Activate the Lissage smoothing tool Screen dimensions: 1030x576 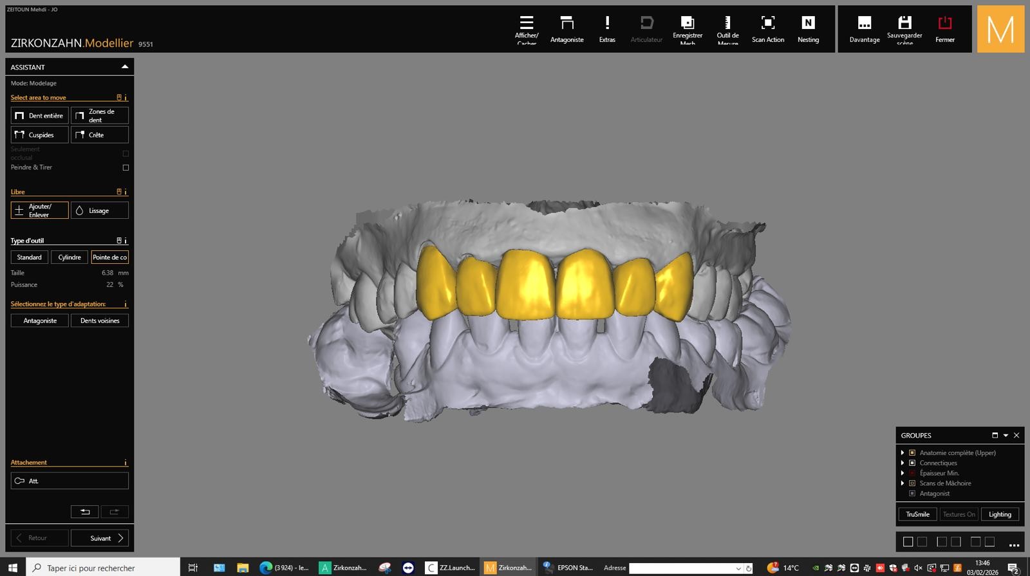click(100, 210)
